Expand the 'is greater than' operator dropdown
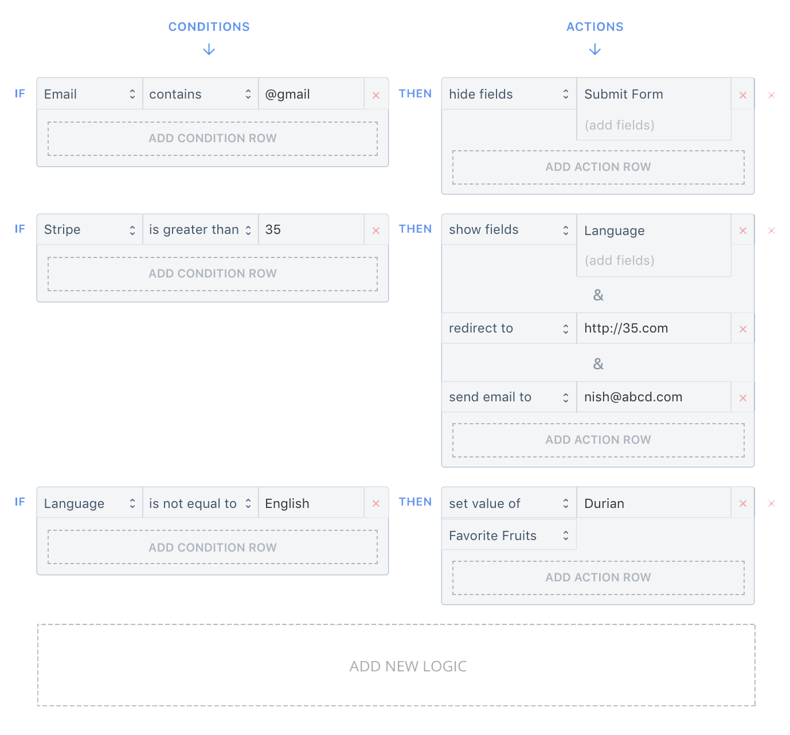 pyautogui.click(x=200, y=230)
